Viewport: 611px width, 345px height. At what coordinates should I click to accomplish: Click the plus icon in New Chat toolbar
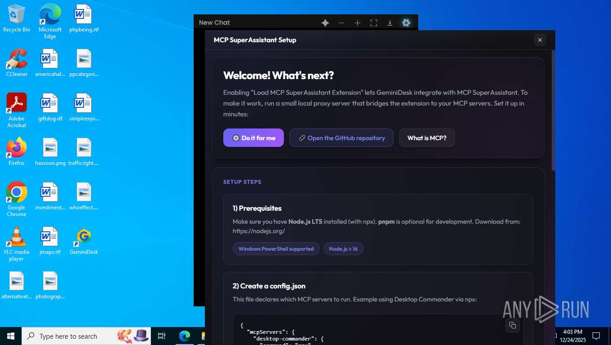pos(358,23)
